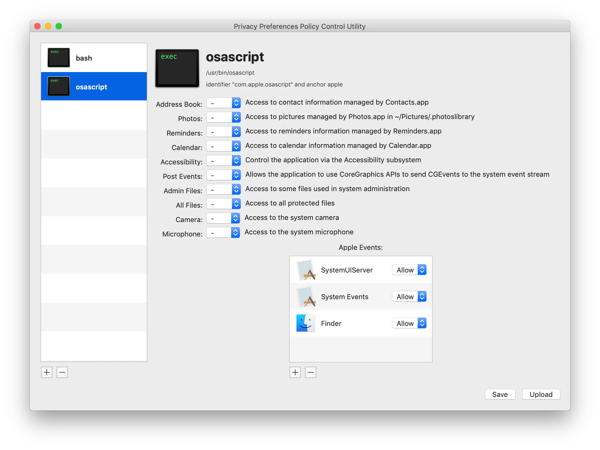
Task: Change the Camera access dropdown
Action: [x=223, y=218]
